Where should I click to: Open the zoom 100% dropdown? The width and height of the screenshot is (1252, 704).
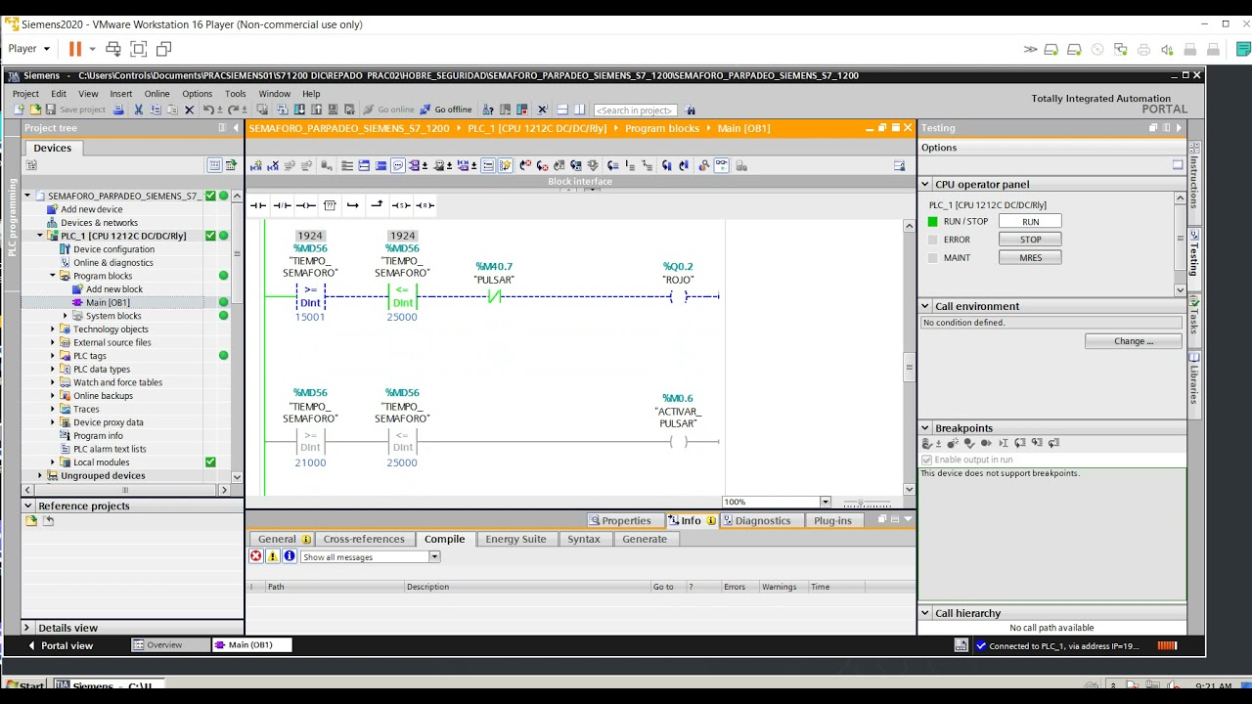click(826, 503)
